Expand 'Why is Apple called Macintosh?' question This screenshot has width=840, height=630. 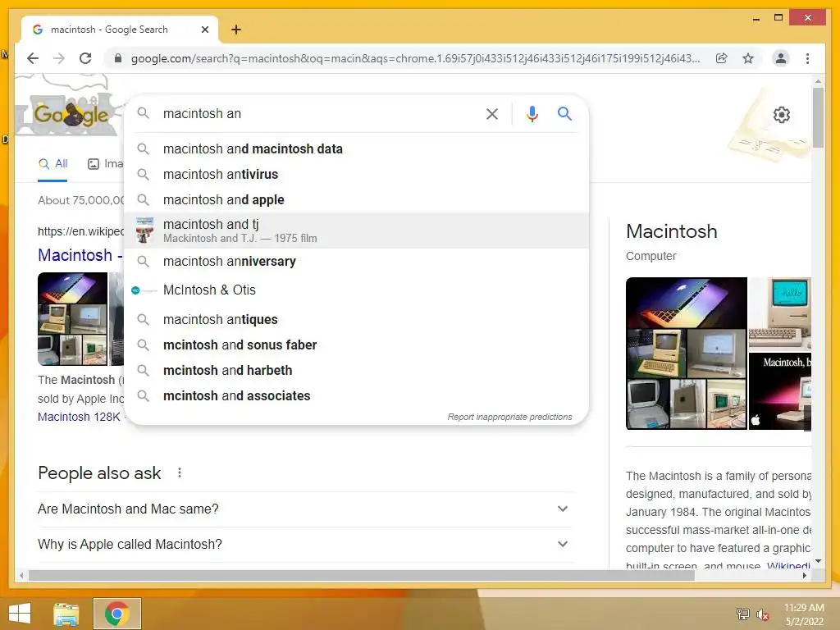[305, 545]
